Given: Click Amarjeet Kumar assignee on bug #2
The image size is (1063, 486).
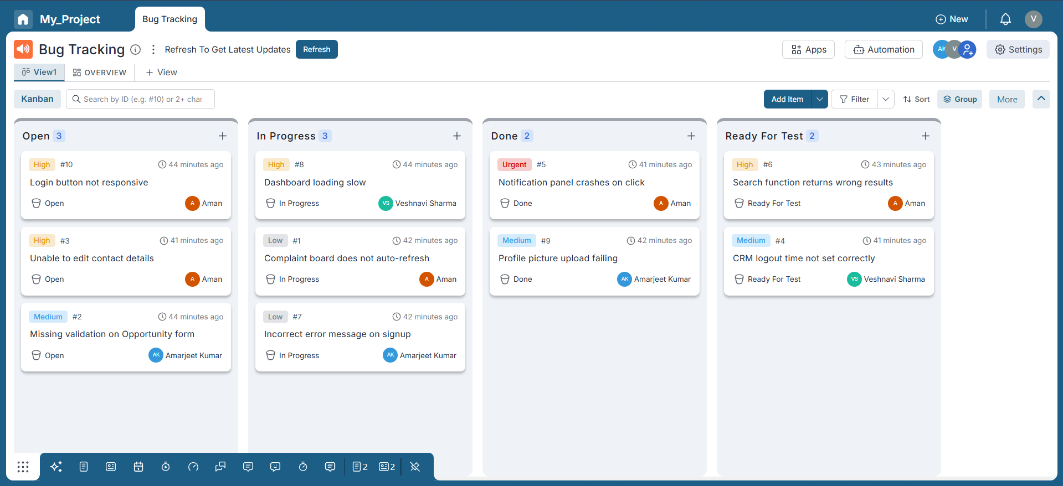Looking at the screenshot, I should pos(186,355).
